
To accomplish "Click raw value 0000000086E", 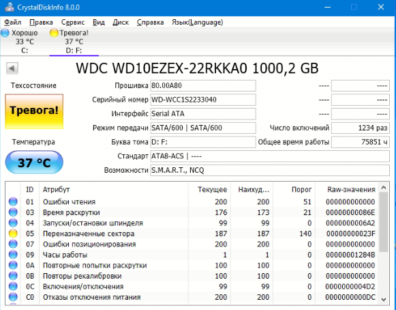I will tap(350, 212).
